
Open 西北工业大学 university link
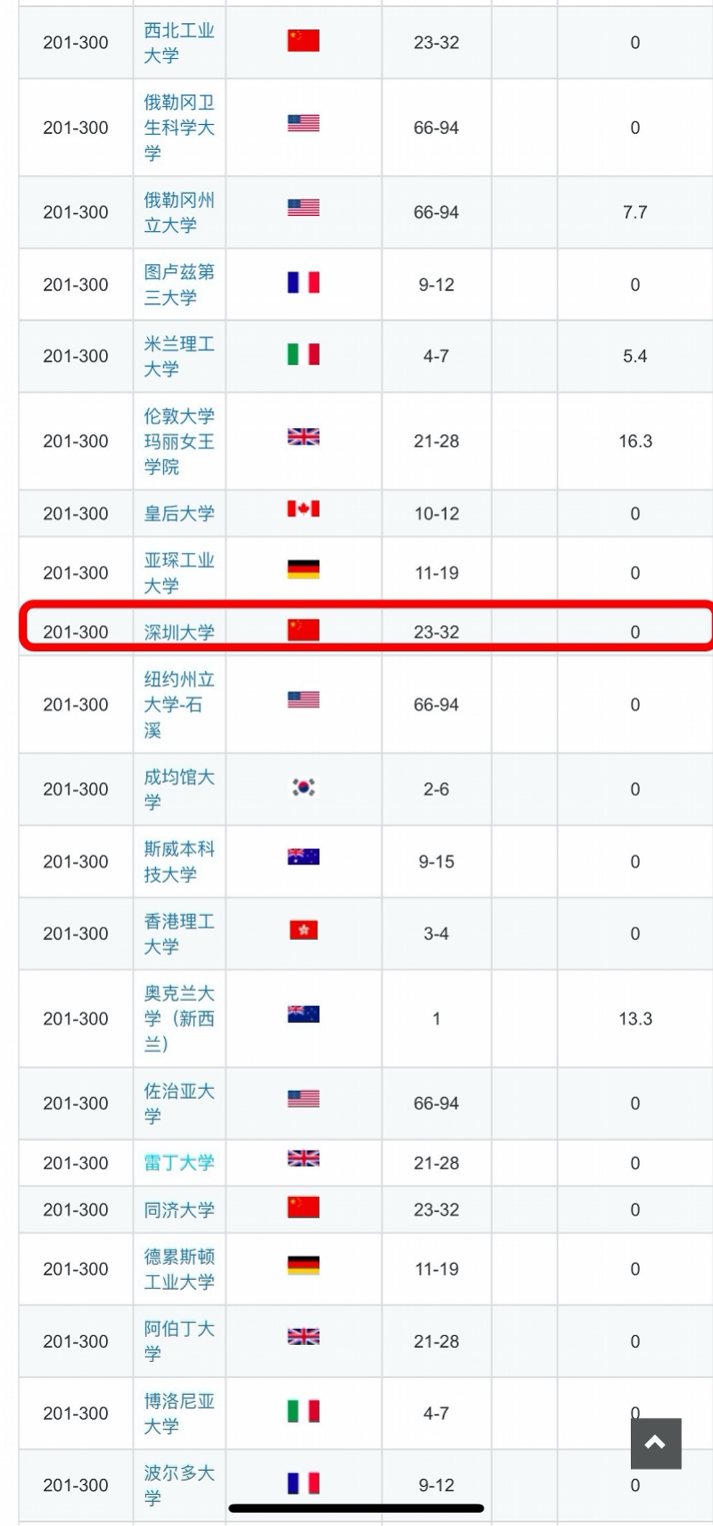click(x=179, y=43)
